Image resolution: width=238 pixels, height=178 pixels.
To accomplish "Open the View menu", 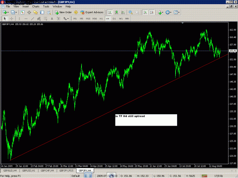I will 16,6.
